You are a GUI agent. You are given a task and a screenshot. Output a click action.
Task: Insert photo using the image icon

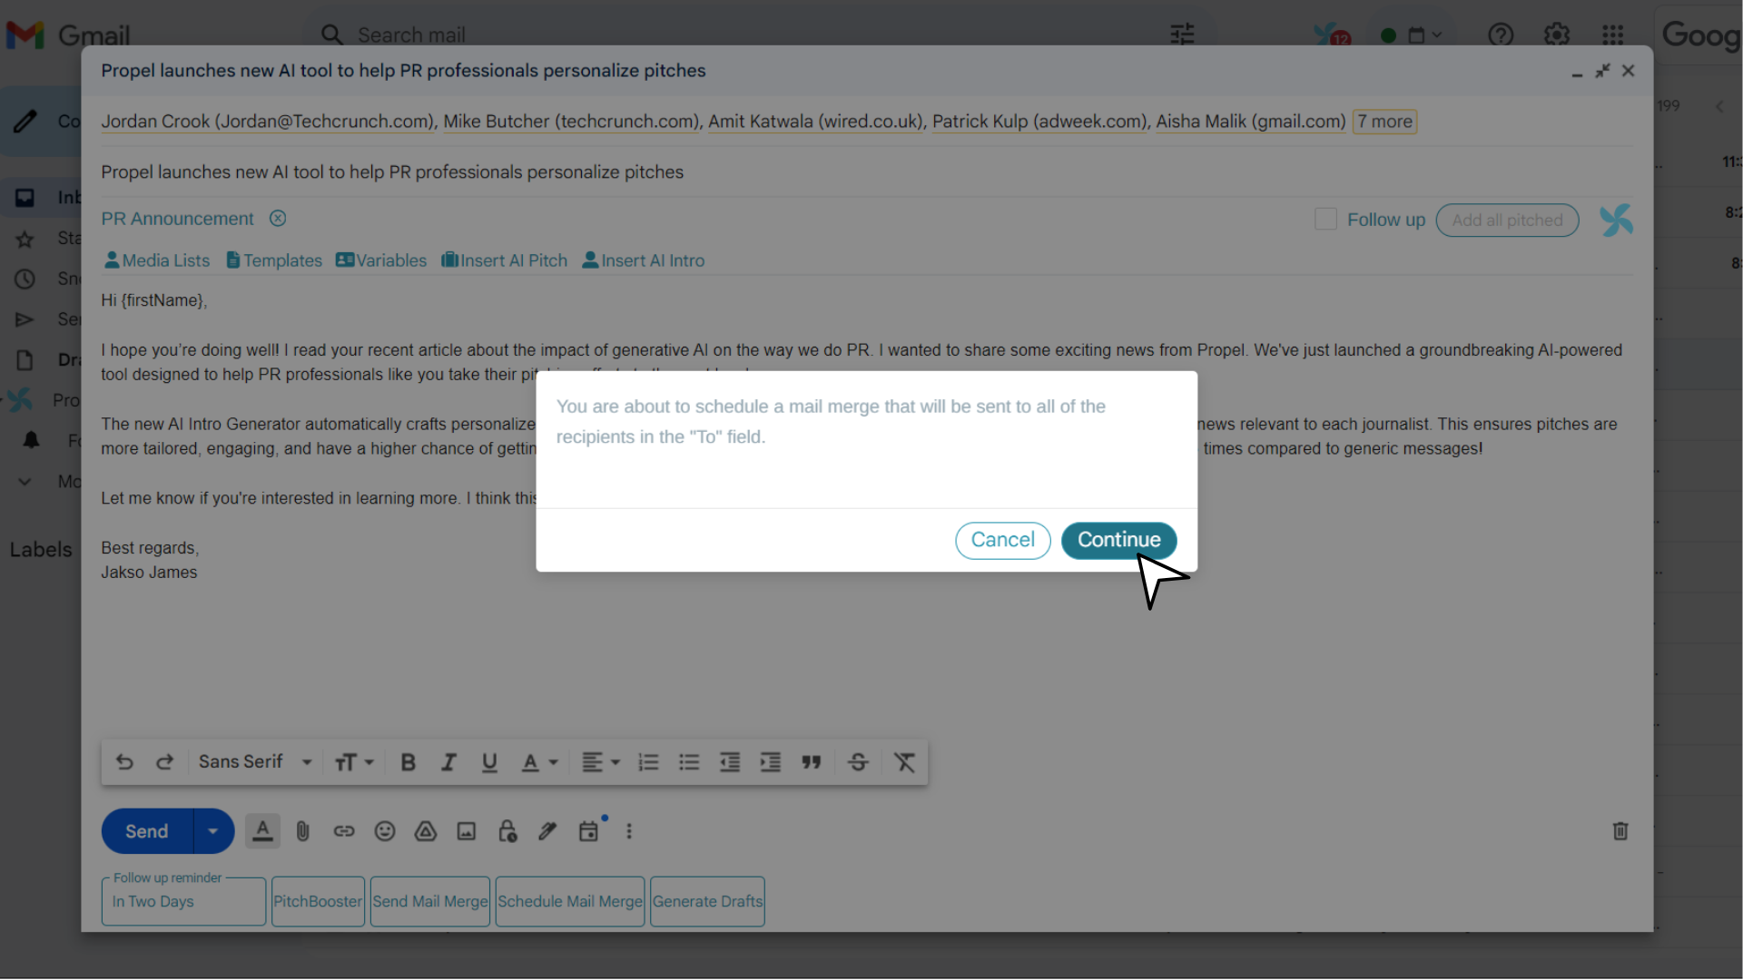[x=467, y=831]
